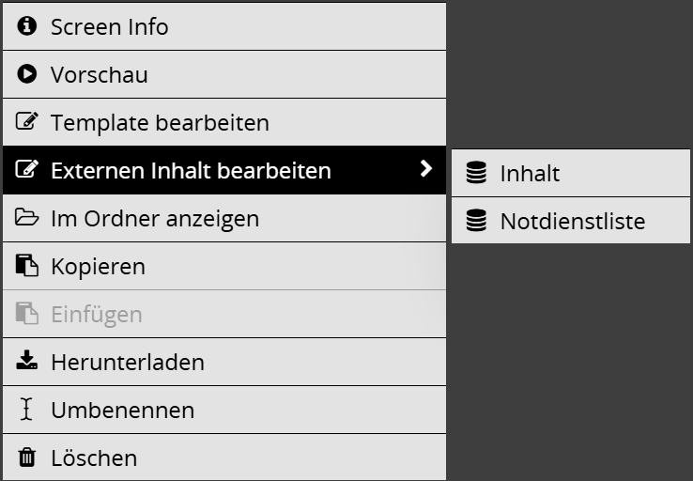Open the Notdienstliste submenu entry
This screenshot has height=481, width=693.
[x=573, y=221]
